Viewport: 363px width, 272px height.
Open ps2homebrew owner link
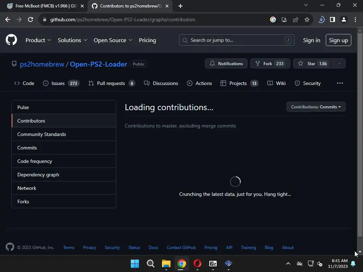coord(42,64)
